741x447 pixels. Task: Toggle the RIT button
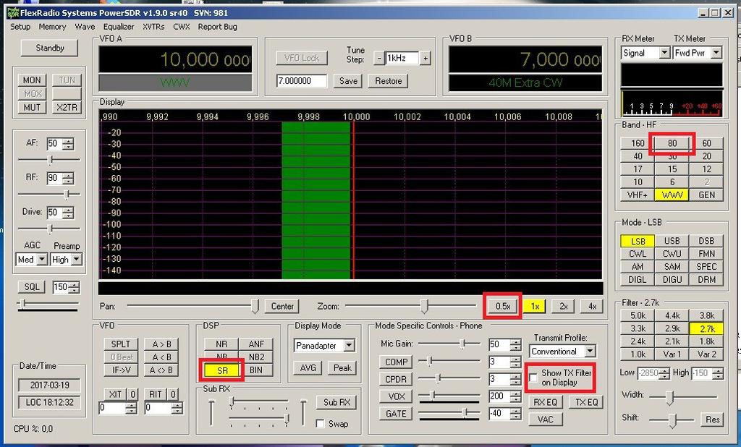click(x=156, y=394)
